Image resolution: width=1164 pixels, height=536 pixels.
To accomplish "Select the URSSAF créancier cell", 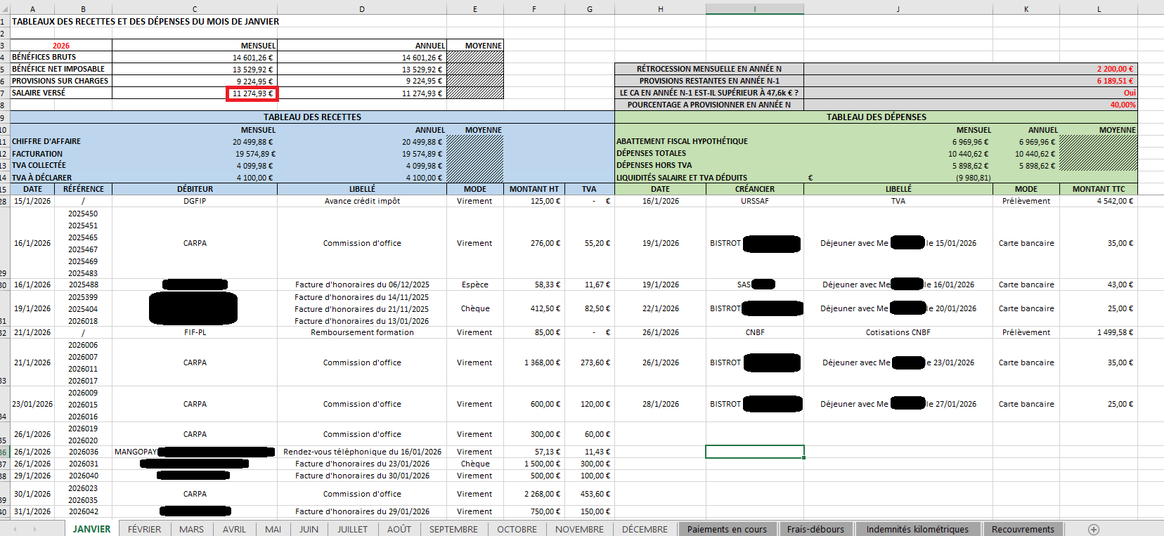I will tap(755, 201).
